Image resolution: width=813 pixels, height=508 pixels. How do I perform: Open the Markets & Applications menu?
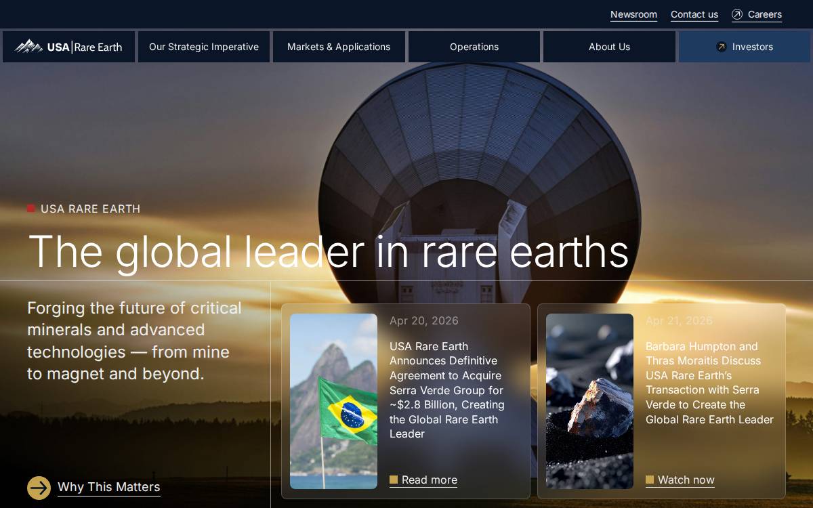339,47
